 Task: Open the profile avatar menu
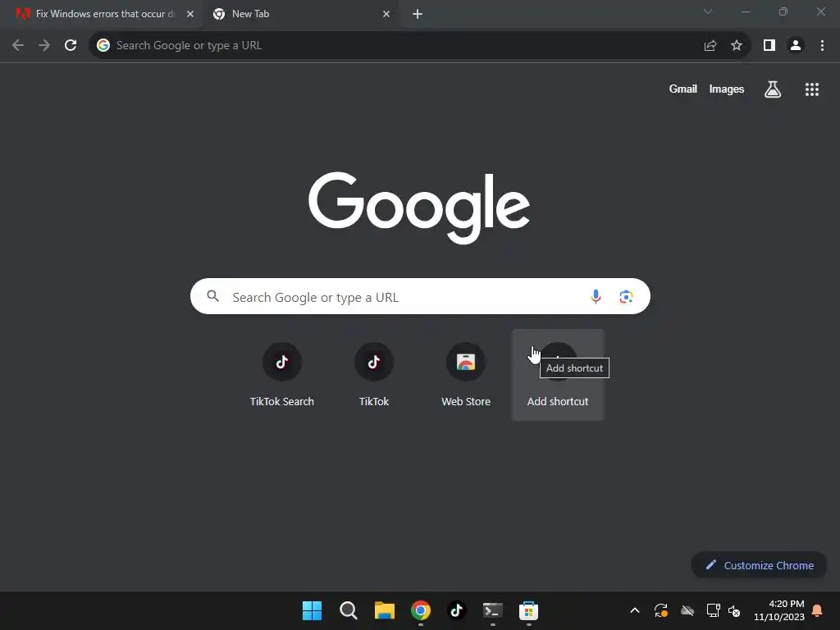click(x=796, y=46)
